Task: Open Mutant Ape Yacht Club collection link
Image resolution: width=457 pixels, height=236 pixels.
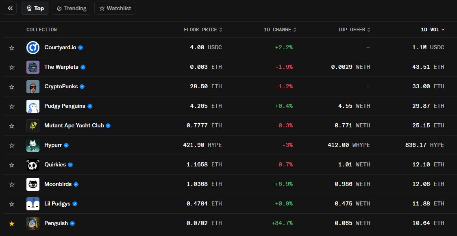Action: tap(74, 125)
